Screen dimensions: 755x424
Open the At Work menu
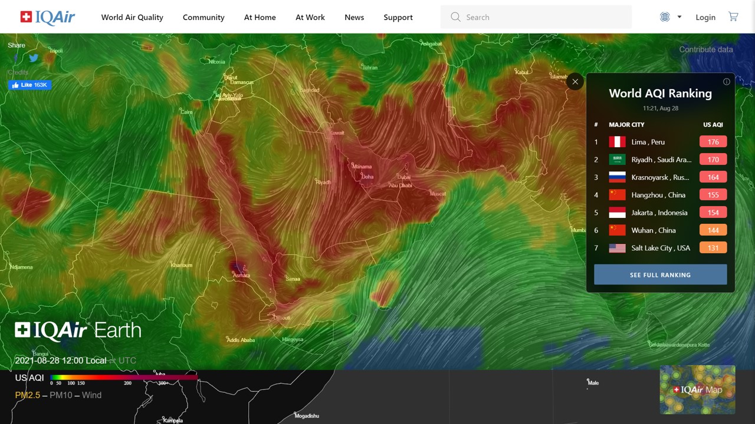pyautogui.click(x=310, y=17)
